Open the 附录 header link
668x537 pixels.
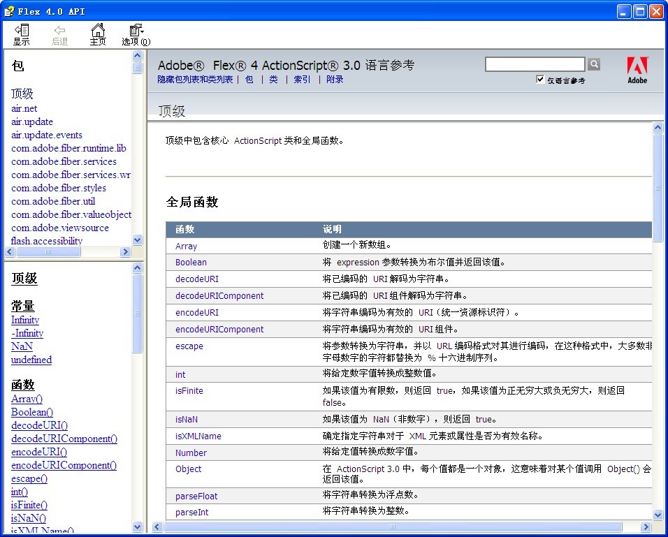(335, 79)
